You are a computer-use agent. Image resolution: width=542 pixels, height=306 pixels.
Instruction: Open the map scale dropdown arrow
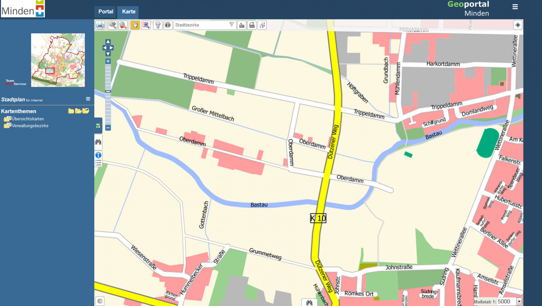[519, 302]
